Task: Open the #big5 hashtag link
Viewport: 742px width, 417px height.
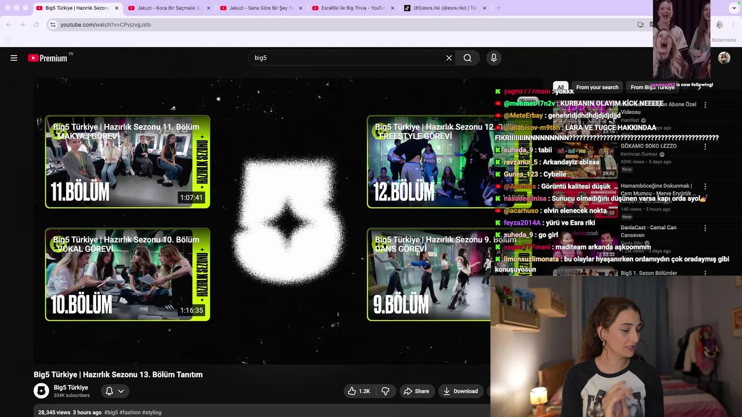Action: tap(111, 412)
